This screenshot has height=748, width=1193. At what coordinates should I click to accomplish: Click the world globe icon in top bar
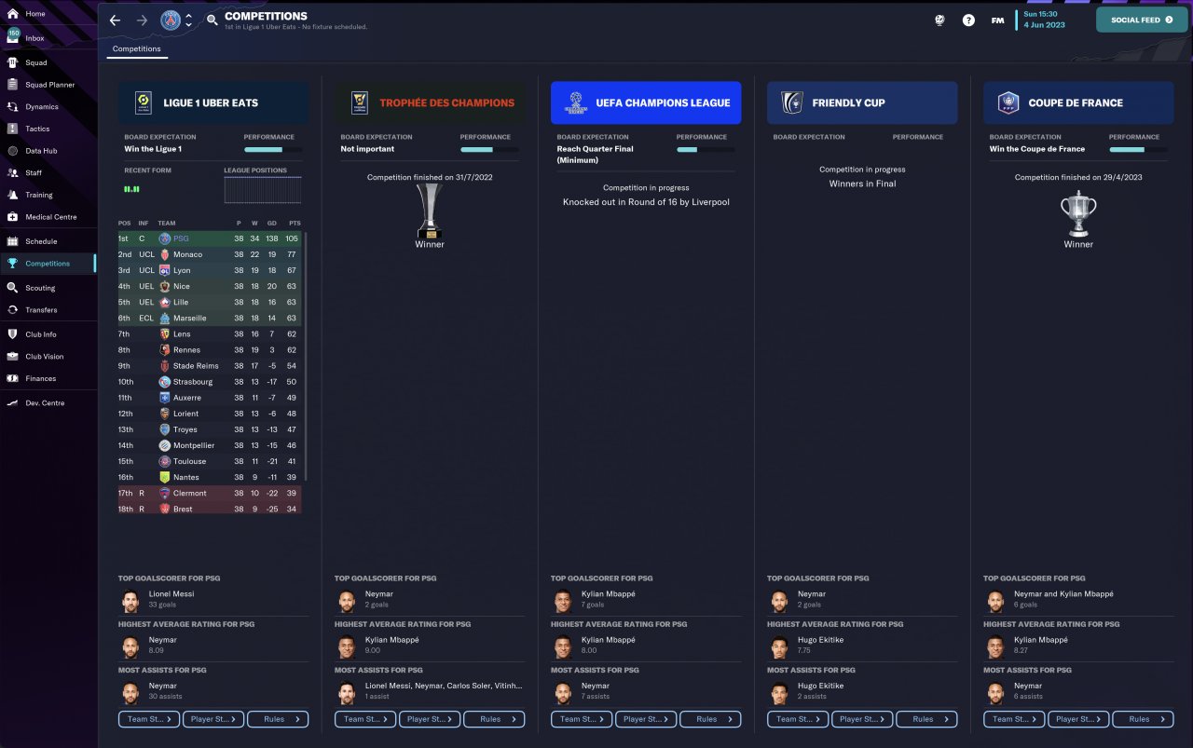(x=939, y=20)
